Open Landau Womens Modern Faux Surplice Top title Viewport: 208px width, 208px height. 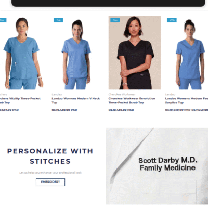coord(187,100)
